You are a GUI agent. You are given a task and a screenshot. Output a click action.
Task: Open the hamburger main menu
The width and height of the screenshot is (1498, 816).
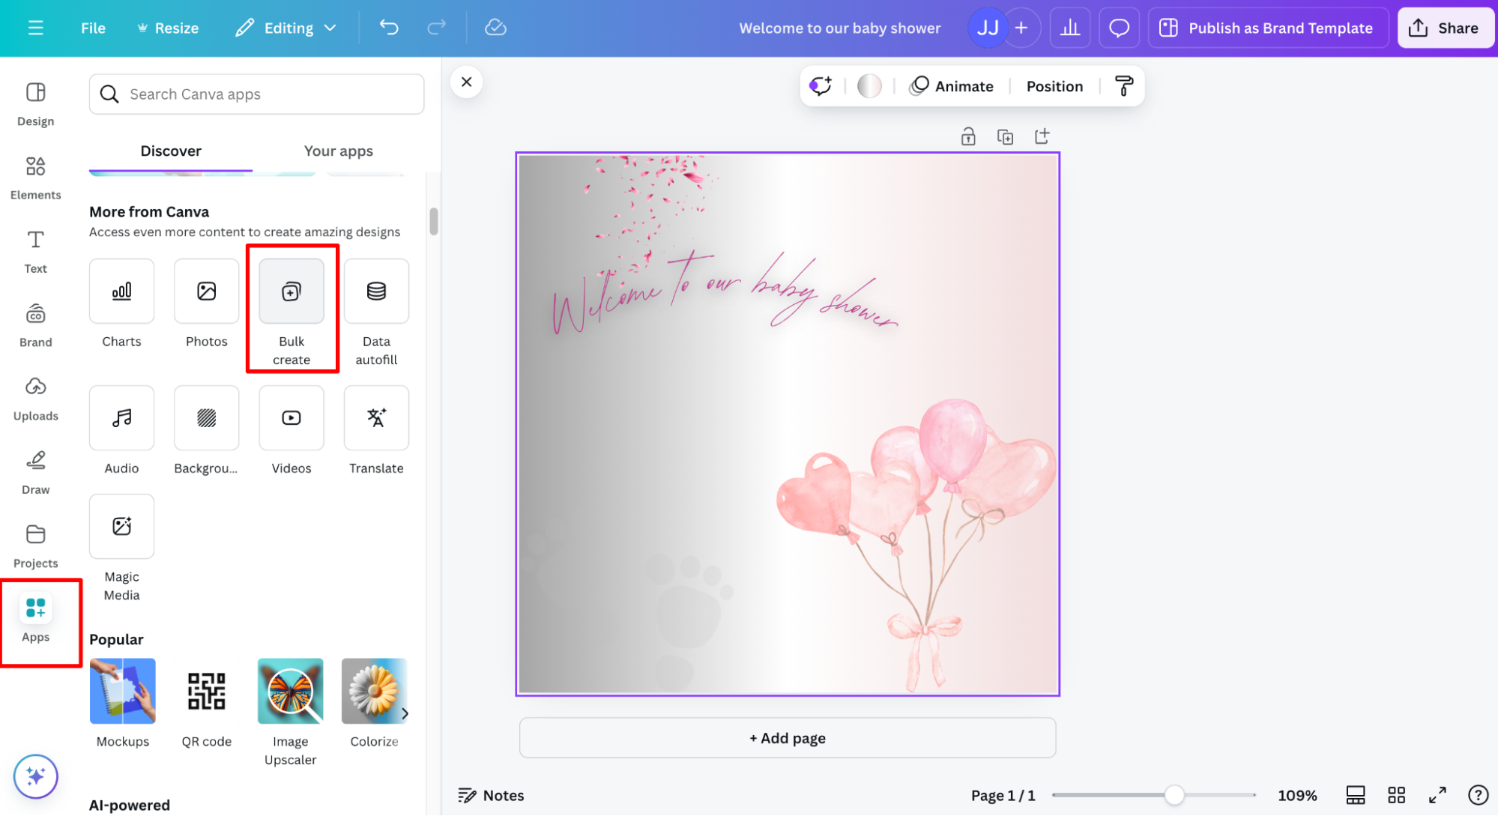point(35,28)
